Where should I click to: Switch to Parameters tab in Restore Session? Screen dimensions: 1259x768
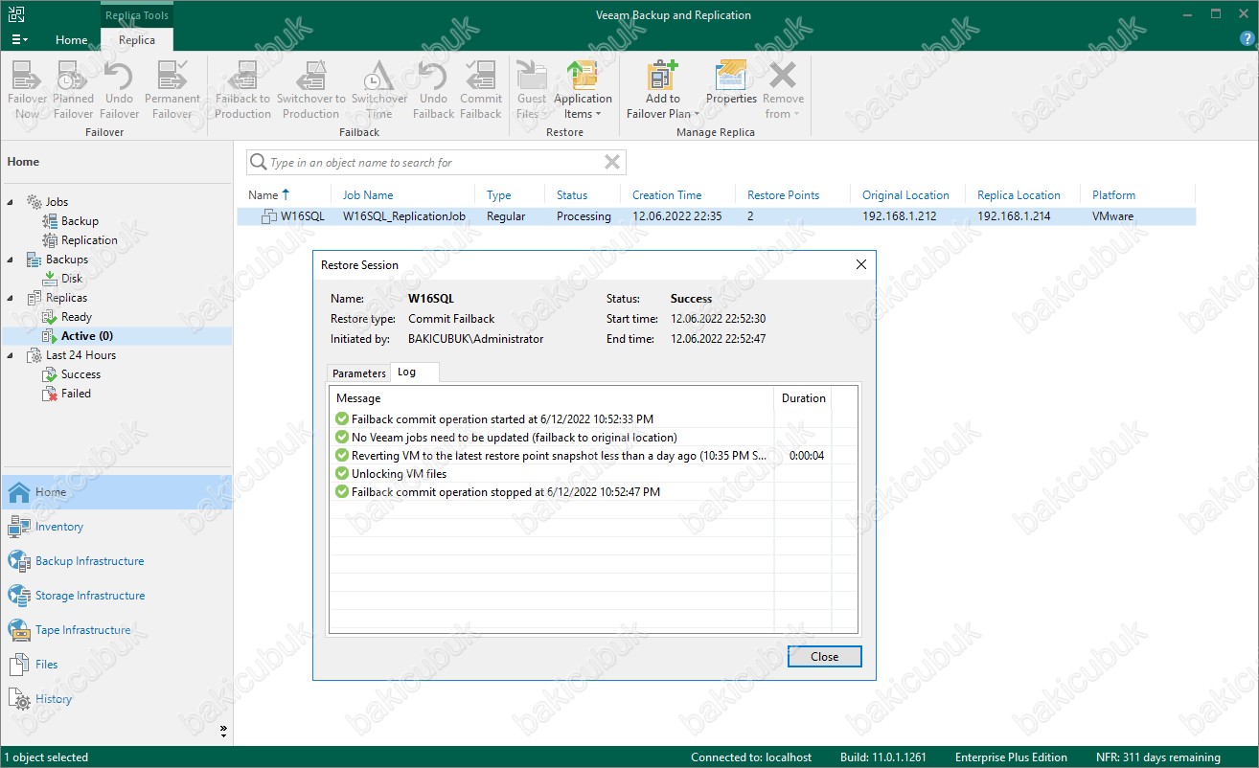pyautogui.click(x=359, y=373)
